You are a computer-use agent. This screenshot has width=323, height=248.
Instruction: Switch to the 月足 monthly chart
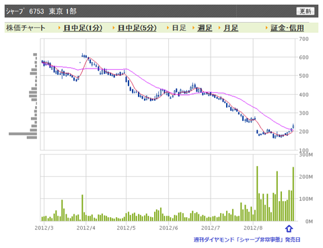[x=231, y=28]
